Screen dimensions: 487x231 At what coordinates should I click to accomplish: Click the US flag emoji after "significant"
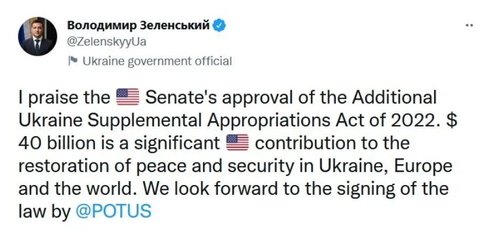pyautogui.click(x=237, y=143)
